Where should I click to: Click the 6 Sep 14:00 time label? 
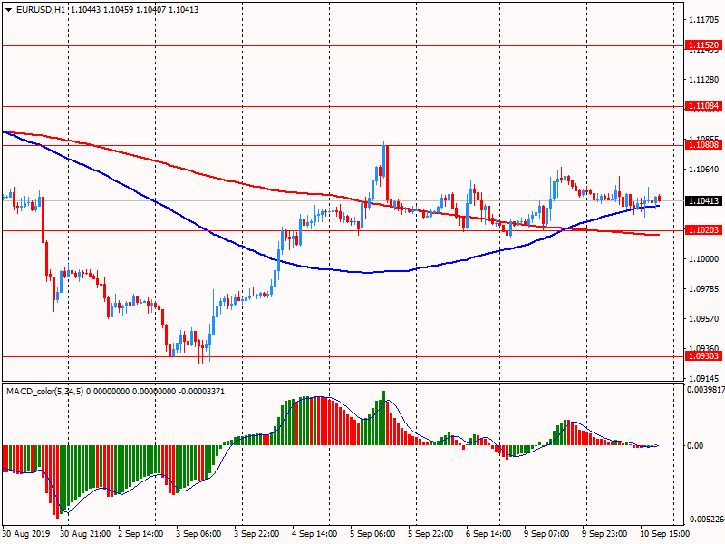point(488,533)
